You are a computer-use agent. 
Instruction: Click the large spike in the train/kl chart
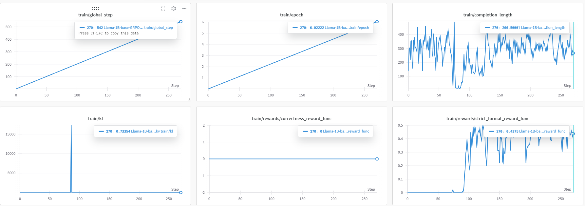click(71, 131)
